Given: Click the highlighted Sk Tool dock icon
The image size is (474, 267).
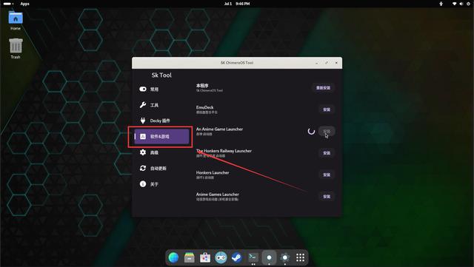Looking at the screenshot, I should (269, 257).
